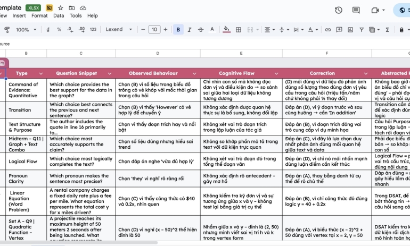Start a Meet video call
This screenshot has width=410, height=246.
375,10
